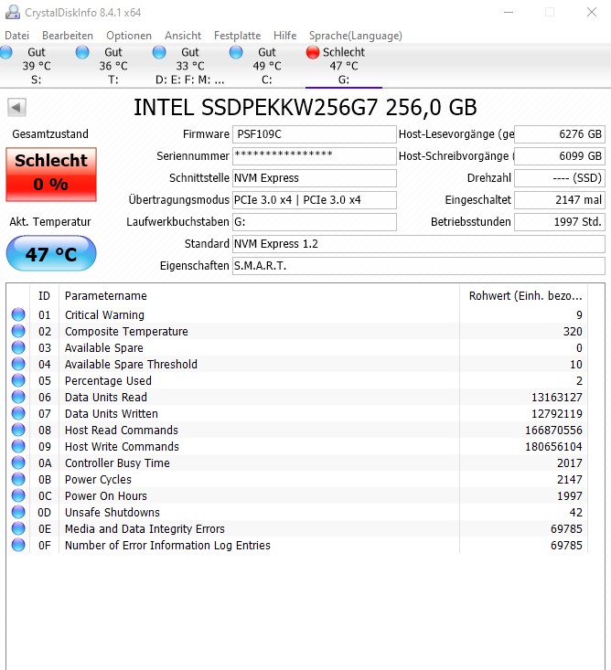Click status orb of Composite Temperature row
Image resolution: width=611 pixels, height=670 pixels.
[x=18, y=331]
